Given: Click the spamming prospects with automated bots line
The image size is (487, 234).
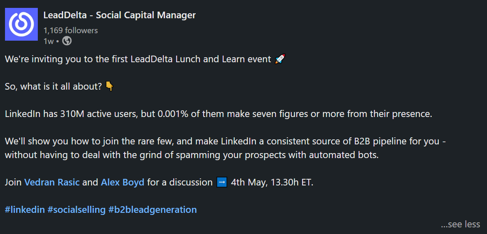Looking at the screenshot, I should click(x=192, y=155).
